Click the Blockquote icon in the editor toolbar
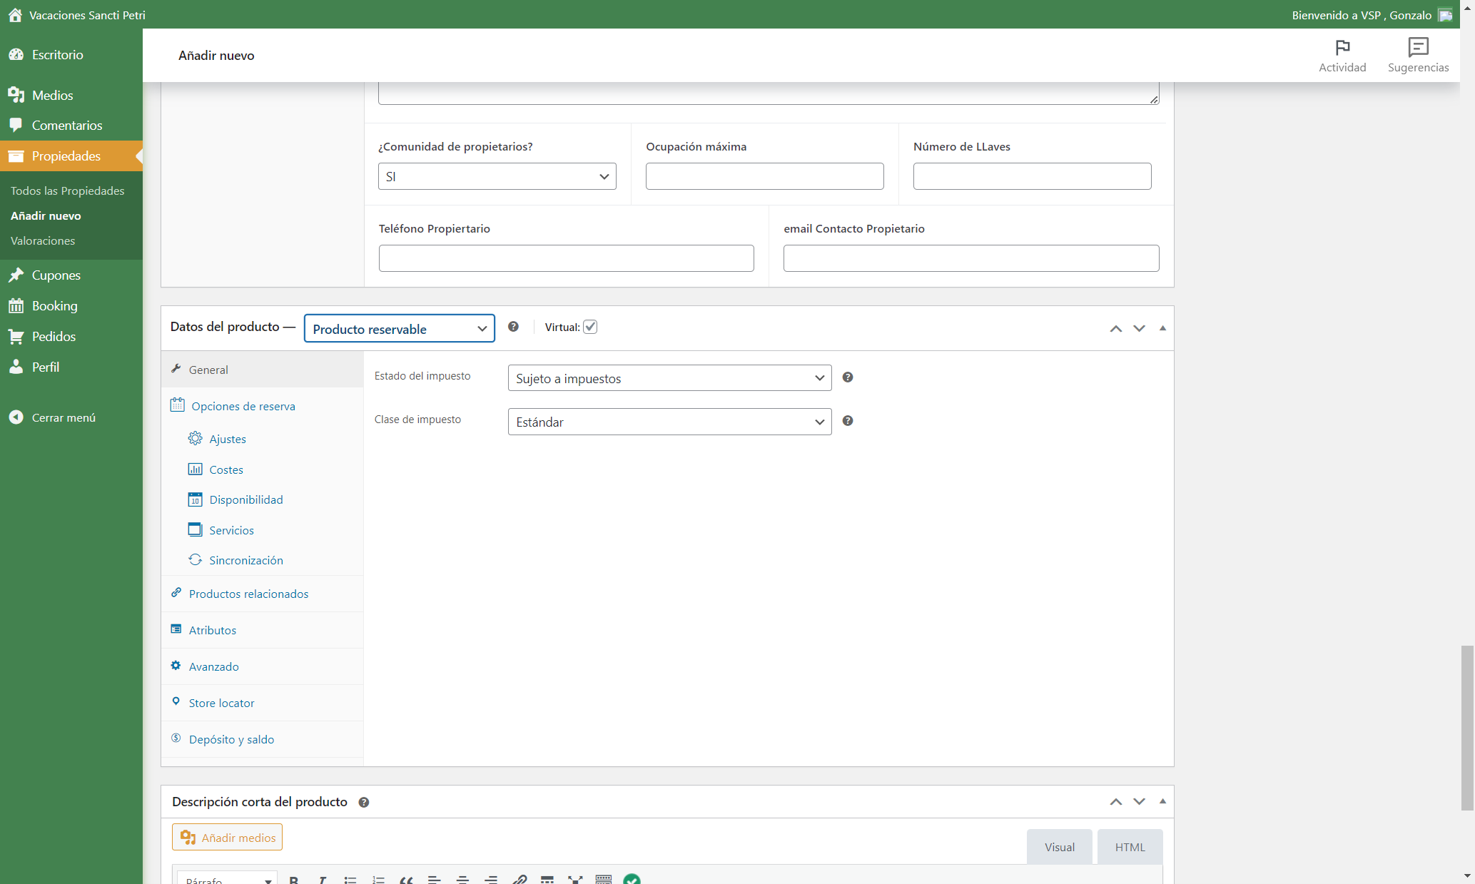 click(406, 880)
